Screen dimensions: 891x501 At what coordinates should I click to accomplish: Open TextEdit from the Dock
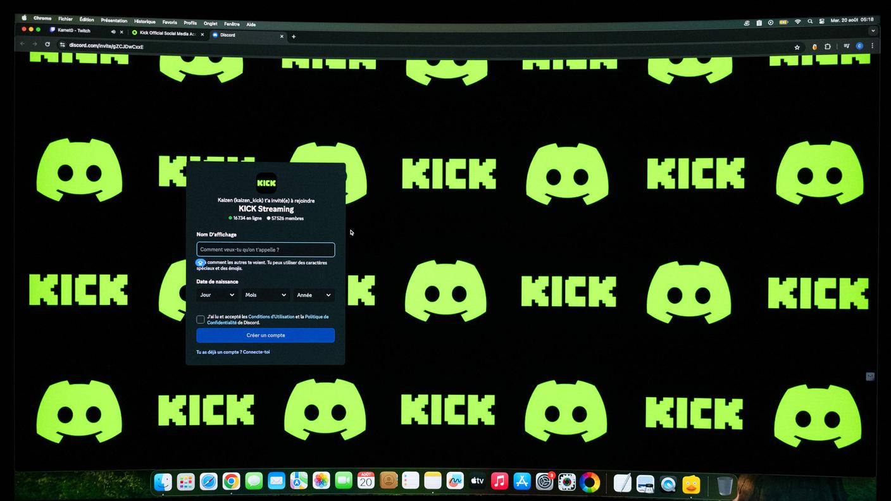coord(623,483)
